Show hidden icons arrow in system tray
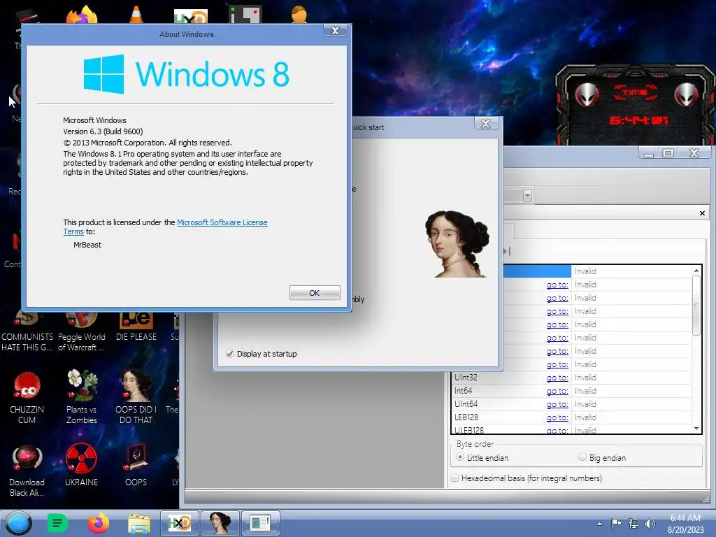716x537 pixels. [x=599, y=524]
